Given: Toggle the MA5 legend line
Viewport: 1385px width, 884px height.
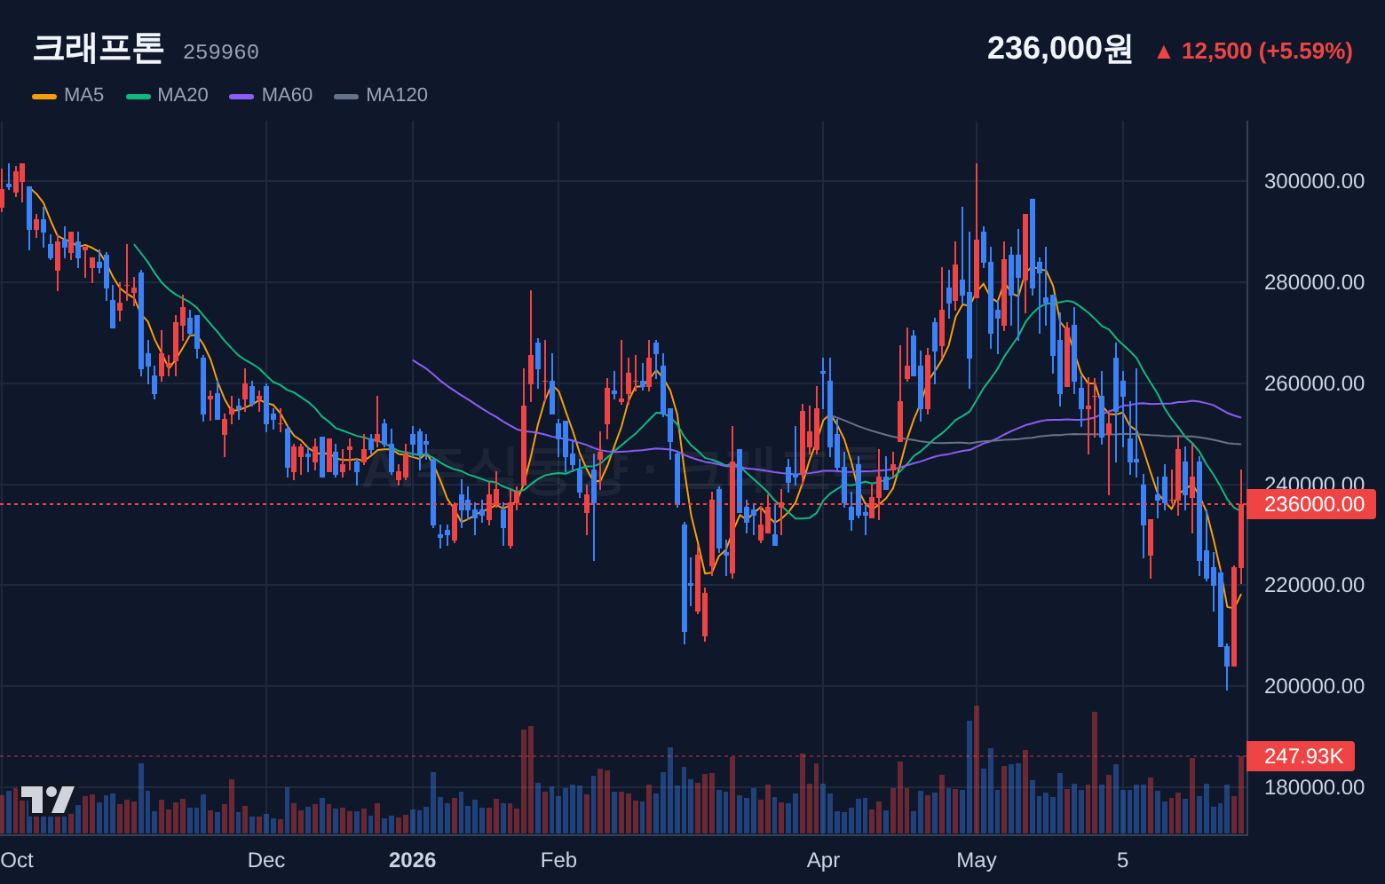Looking at the screenshot, I should (68, 95).
